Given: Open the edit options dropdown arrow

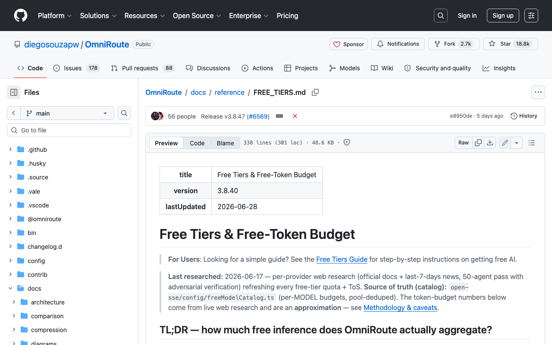Looking at the screenshot, I should pos(517,143).
